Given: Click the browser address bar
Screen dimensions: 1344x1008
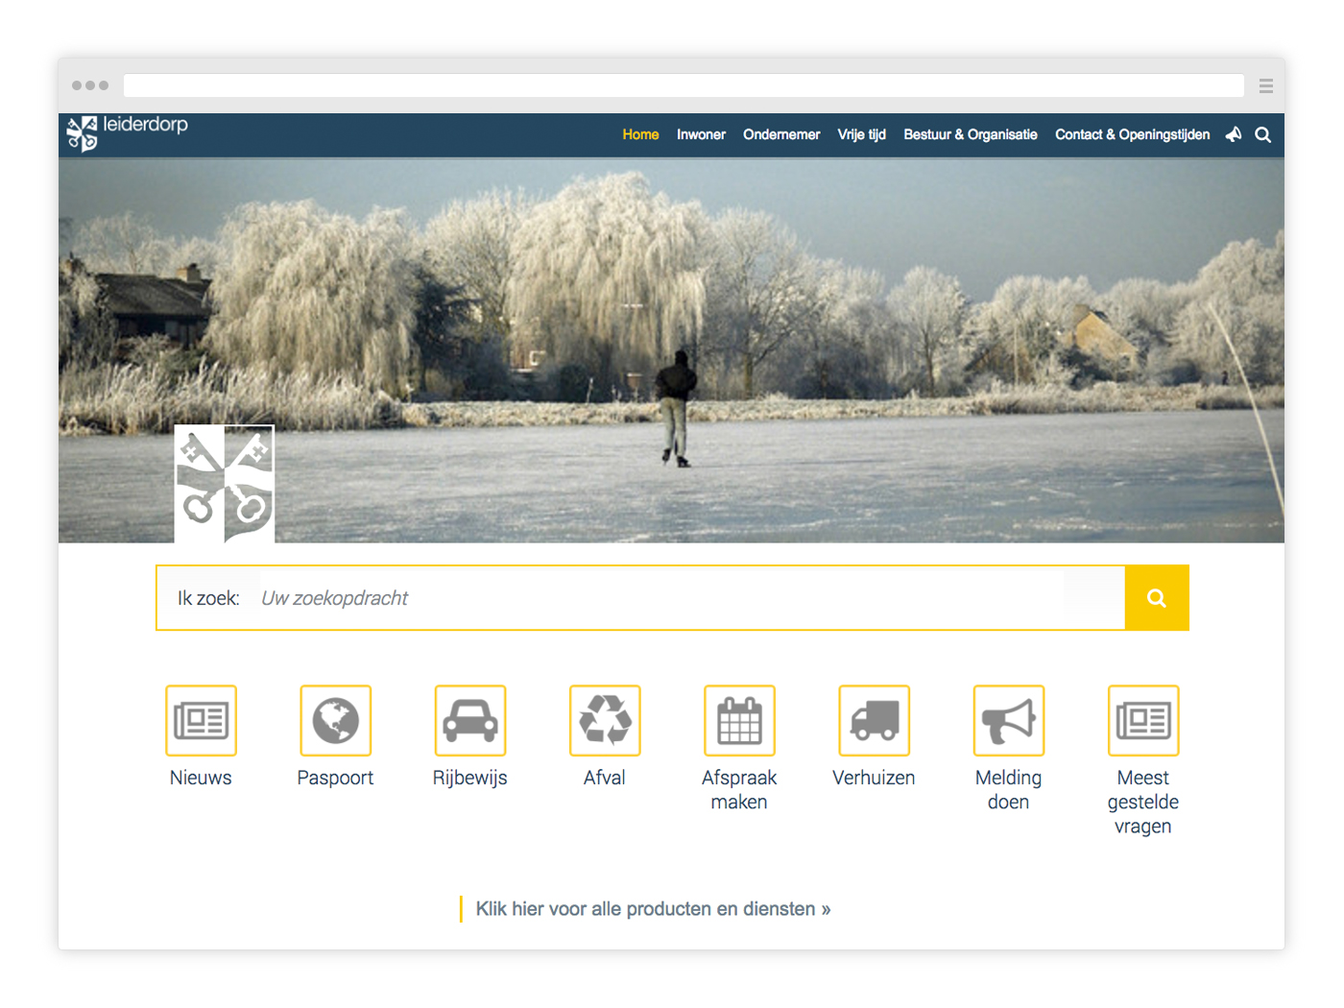Looking at the screenshot, I should click(x=684, y=85).
